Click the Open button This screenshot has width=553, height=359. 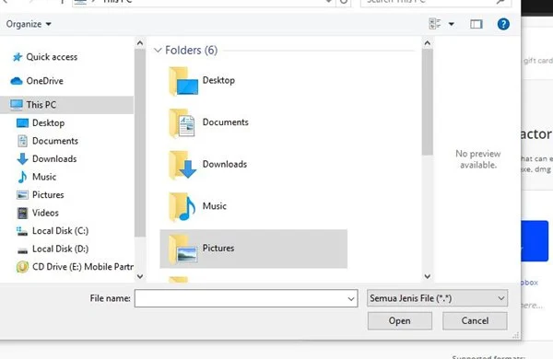point(400,321)
